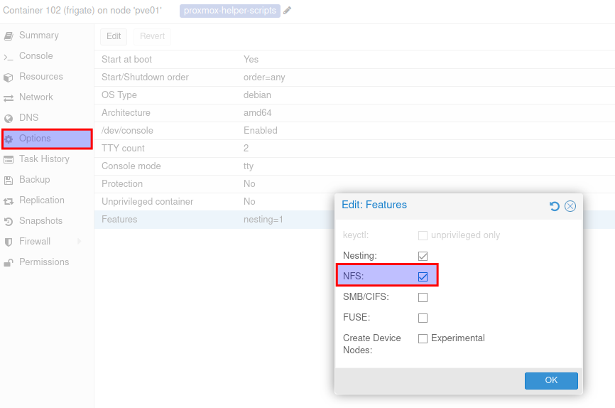
Task: Enable the FUSE checkbox
Action: (423, 318)
